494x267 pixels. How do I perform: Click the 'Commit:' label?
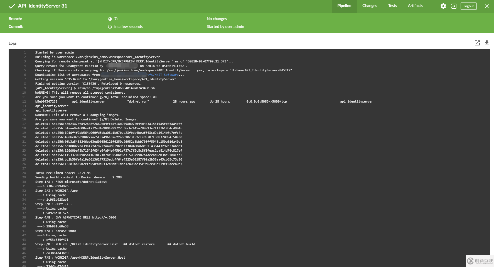[x=16, y=26]
